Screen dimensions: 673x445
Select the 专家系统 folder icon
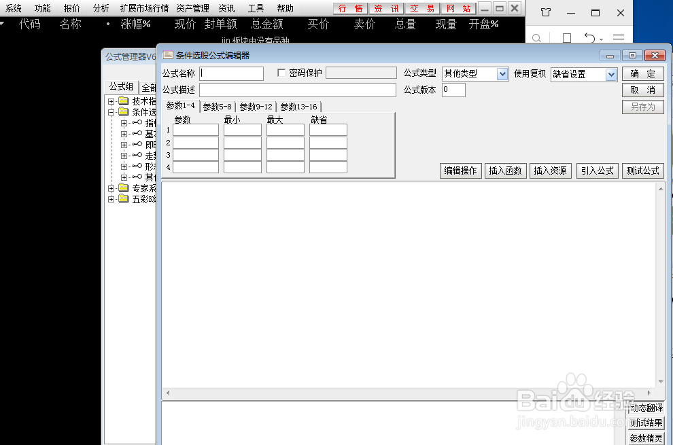point(123,188)
